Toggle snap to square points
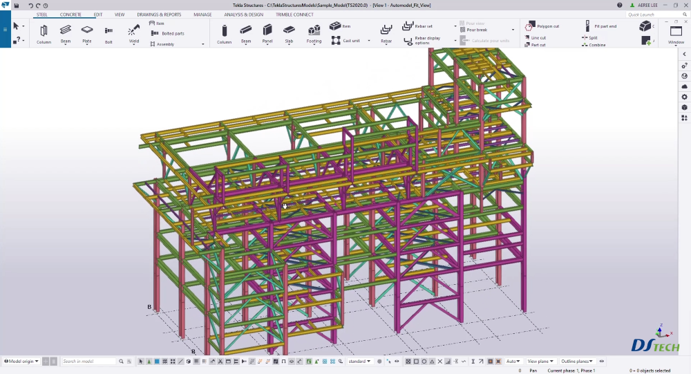The image size is (691, 374). tap(416, 361)
